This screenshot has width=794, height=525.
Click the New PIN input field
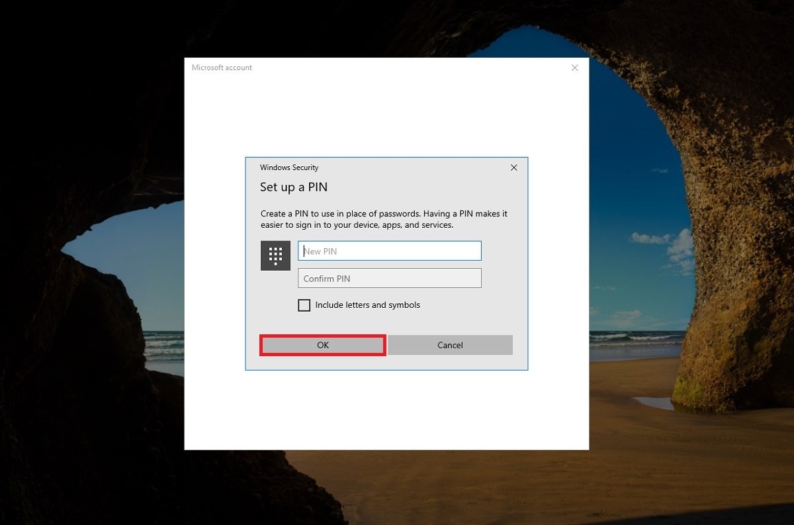tap(390, 251)
